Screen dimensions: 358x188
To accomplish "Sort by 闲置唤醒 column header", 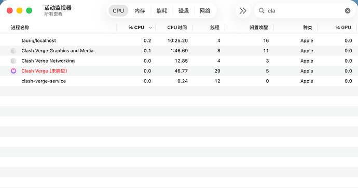I will 259,27.
